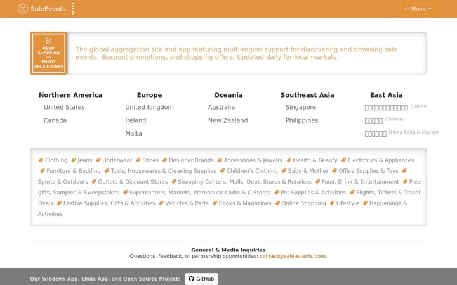The image size is (457, 285).
Task: Click tag icon beside Office Supplies & Toys
Action: (334, 171)
